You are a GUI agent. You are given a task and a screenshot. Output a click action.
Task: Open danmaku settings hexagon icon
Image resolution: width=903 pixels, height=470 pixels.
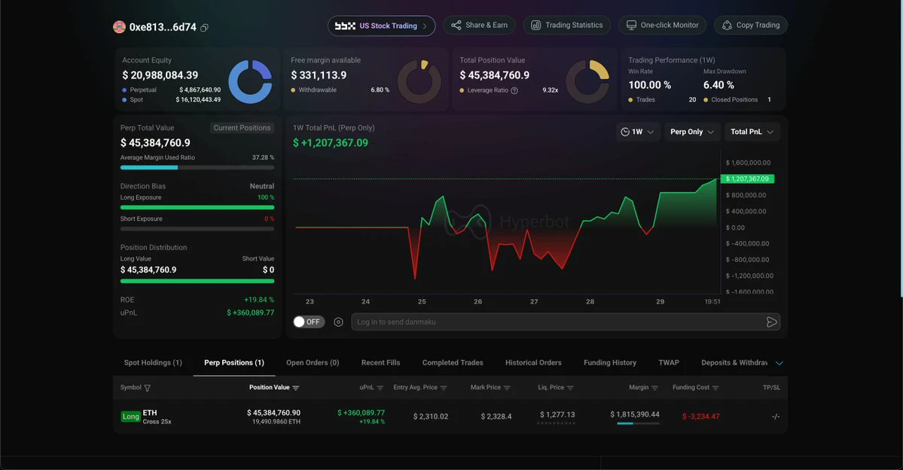click(339, 322)
